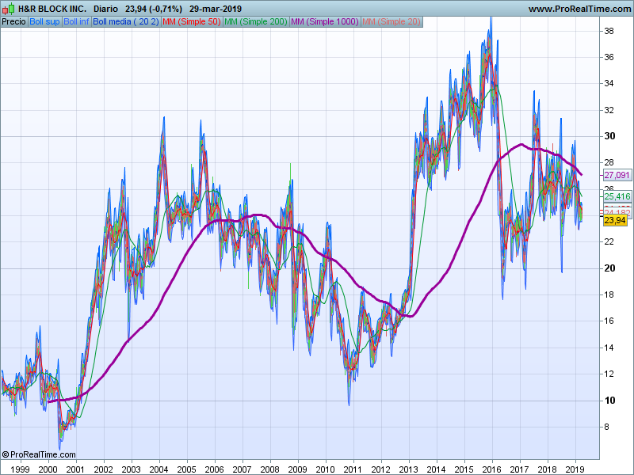Click the 12 level on the price axis
634x475 pixels.
[609, 374]
